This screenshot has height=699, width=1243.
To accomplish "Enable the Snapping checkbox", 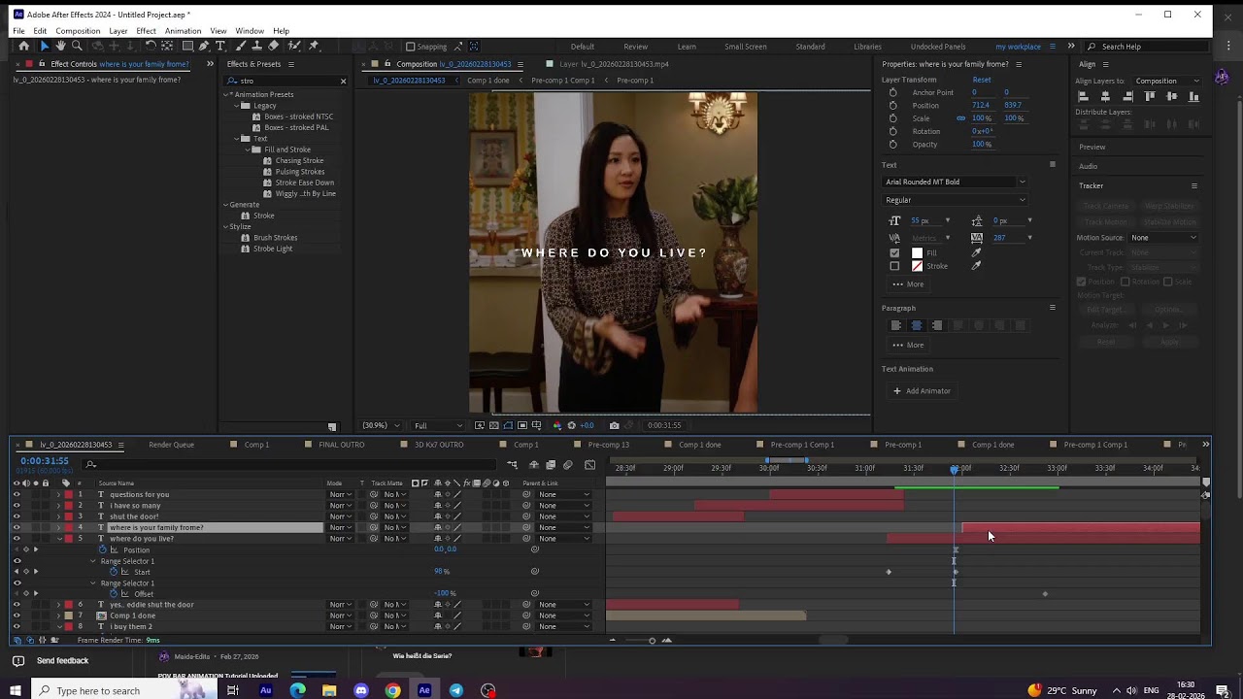I will click(x=411, y=47).
